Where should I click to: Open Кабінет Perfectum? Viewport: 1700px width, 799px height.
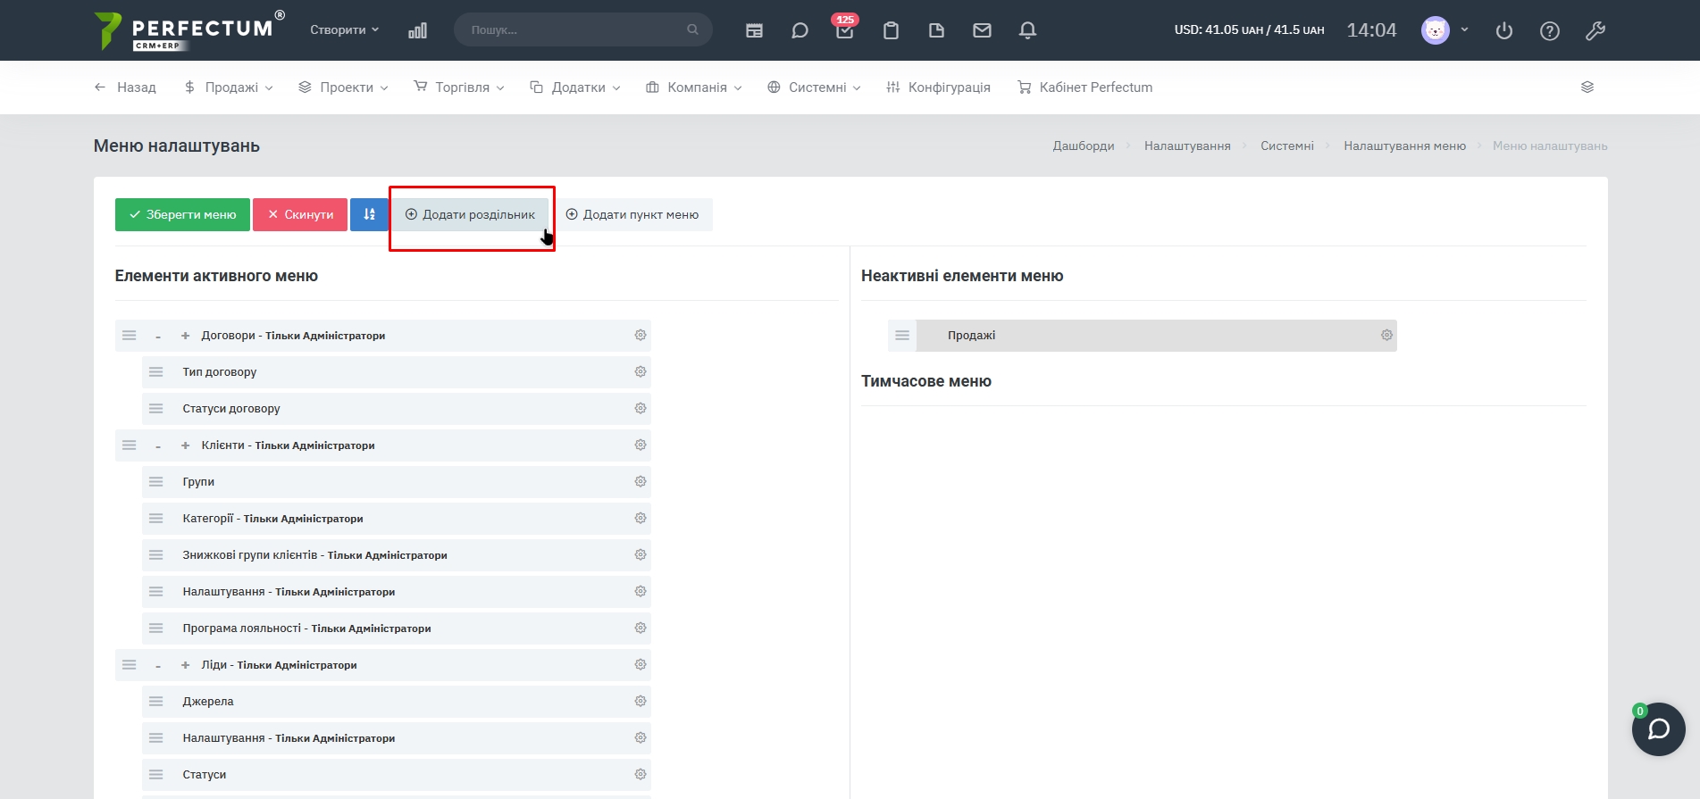click(1085, 87)
